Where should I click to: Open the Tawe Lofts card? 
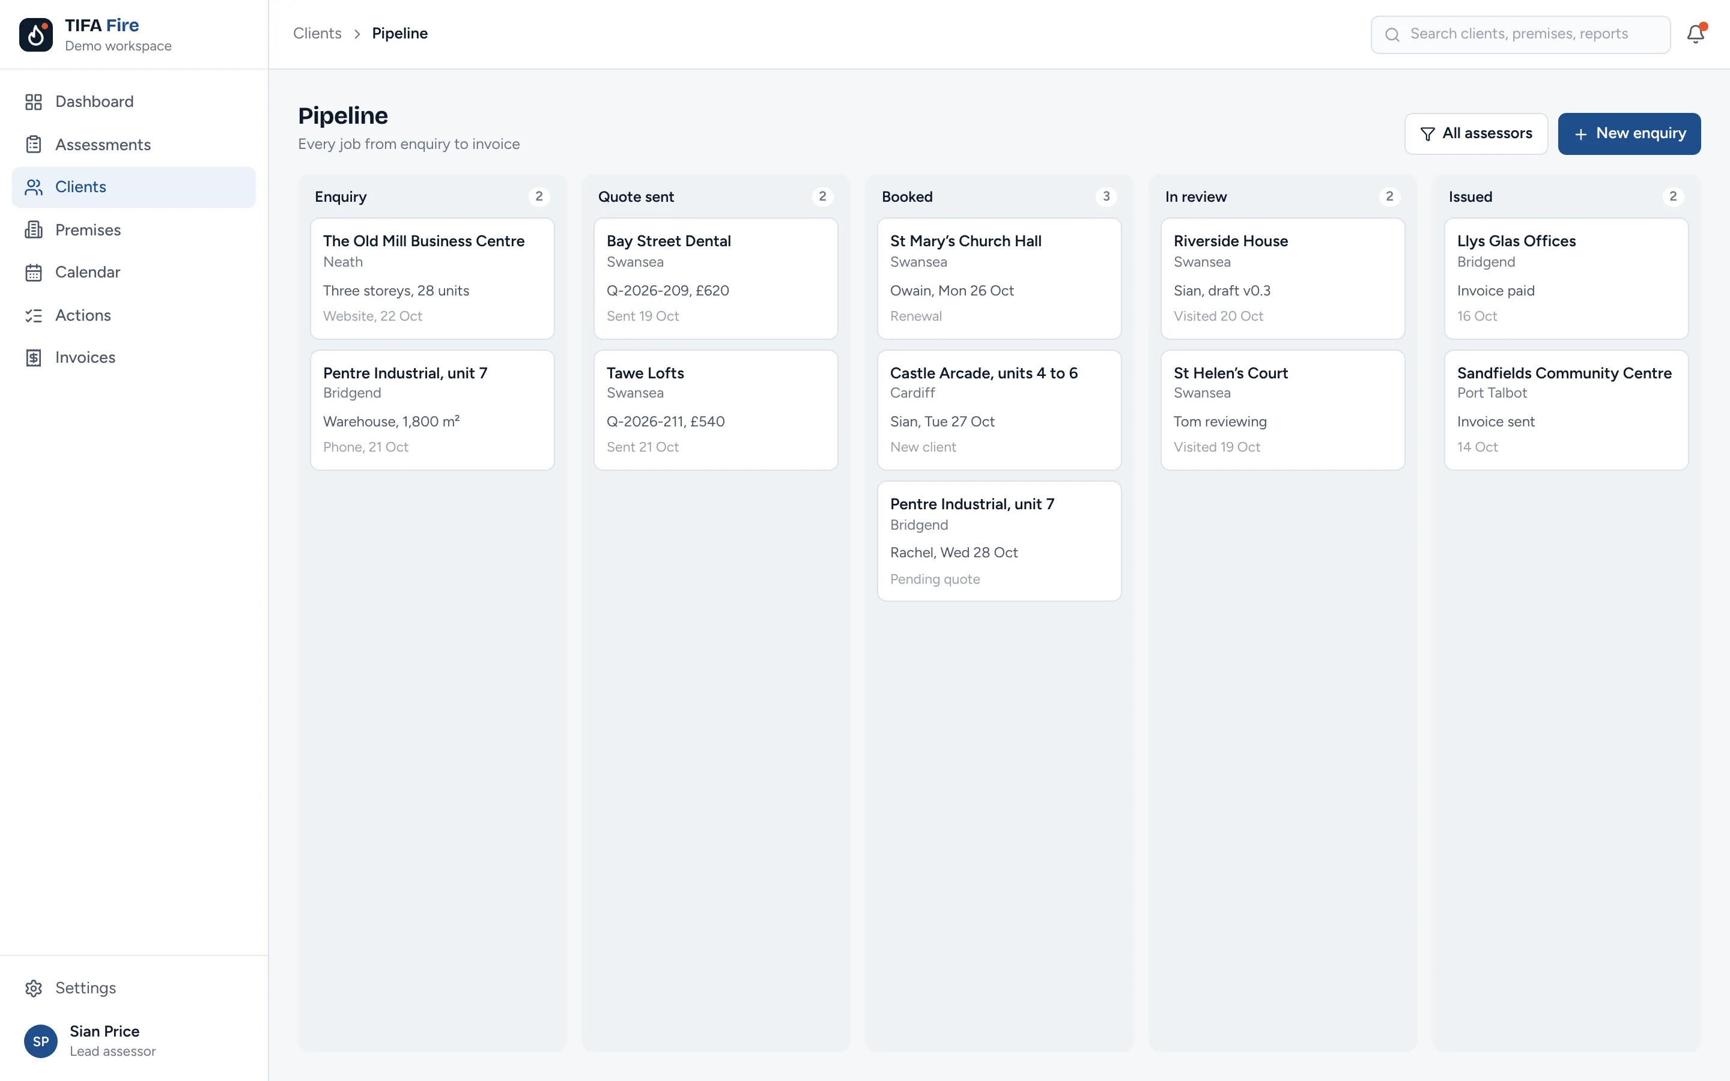click(715, 410)
